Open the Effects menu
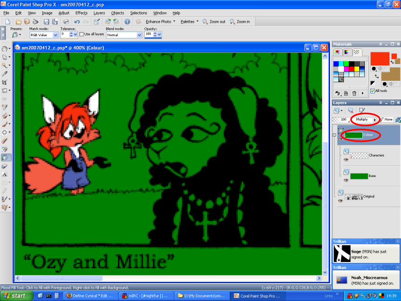Screen dimensions: 401x301 pyautogui.click(x=81, y=13)
